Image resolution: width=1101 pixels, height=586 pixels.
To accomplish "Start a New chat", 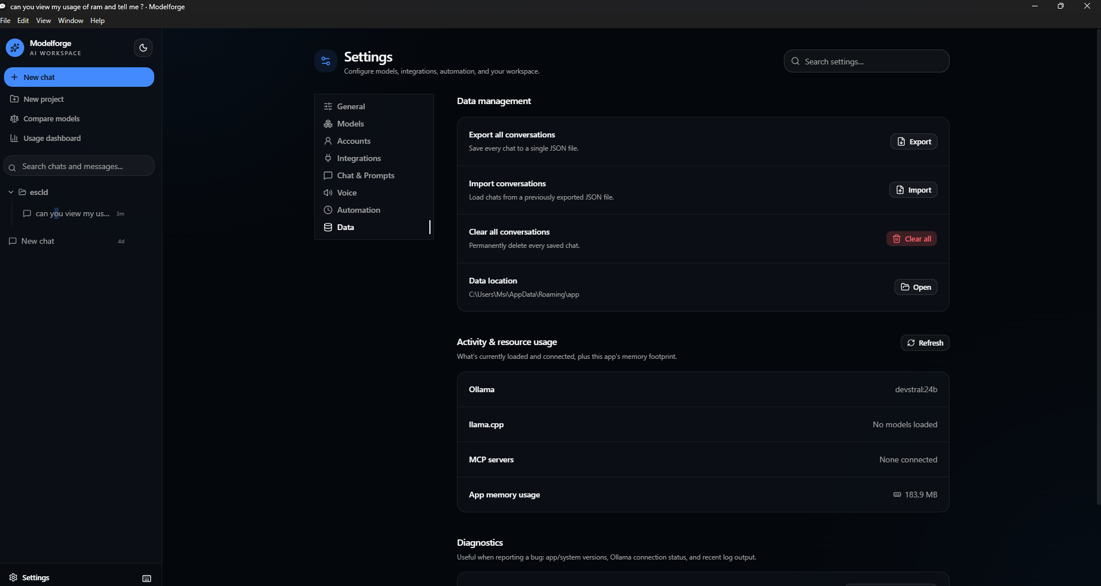I will [79, 77].
